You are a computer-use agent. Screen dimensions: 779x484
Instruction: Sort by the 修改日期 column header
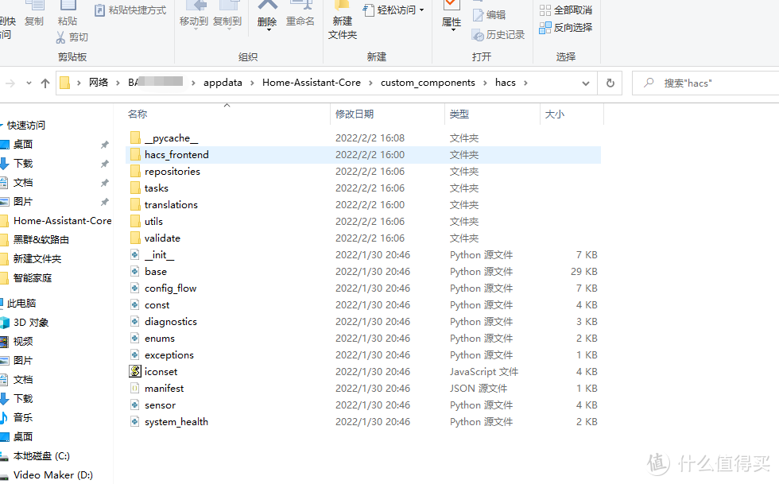click(355, 114)
